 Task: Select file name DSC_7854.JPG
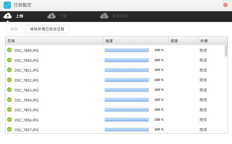pyautogui.click(x=27, y=100)
